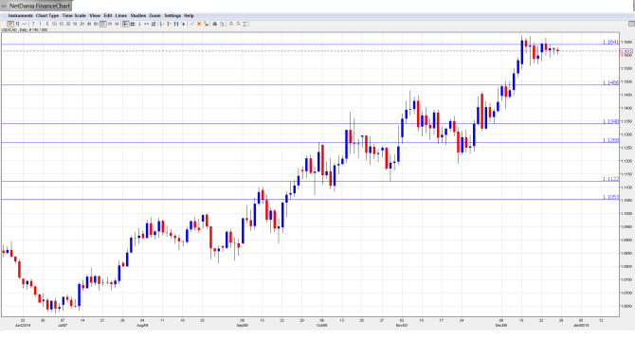Image resolution: width=635 pixels, height=357 pixels.
Task: Click the 1.1268 horizontal line label
Action: pos(610,140)
